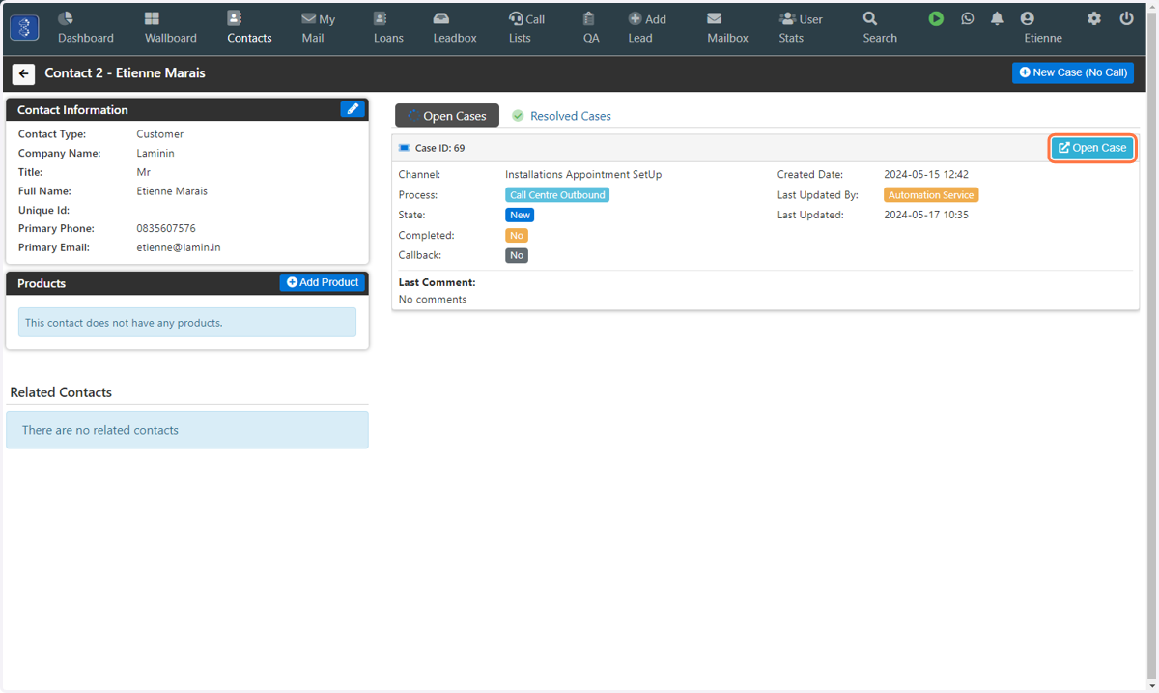The width and height of the screenshot is (1159, 693).
Task: Click the Related Contacts heading
Action: click(61, 392)
